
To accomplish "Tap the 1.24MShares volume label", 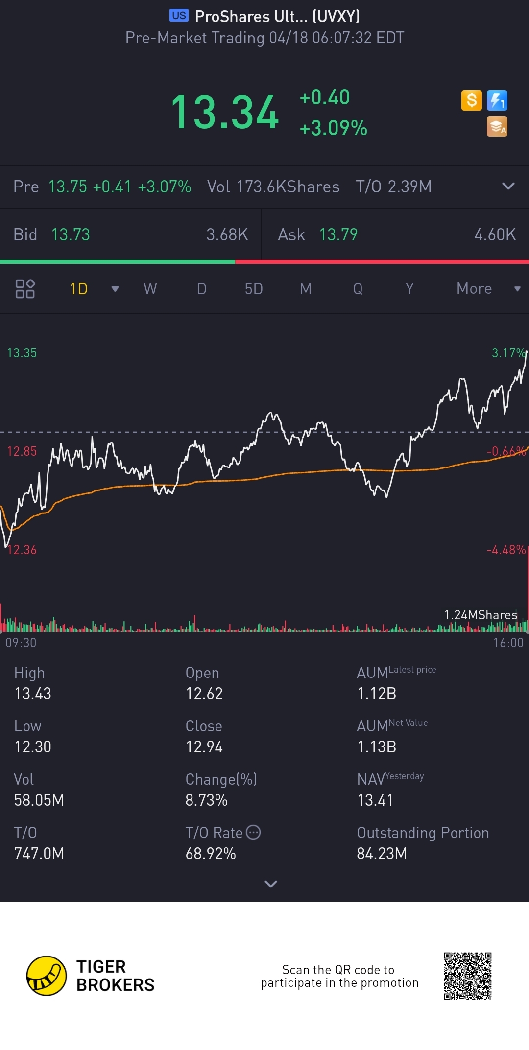I will point(481,615).
